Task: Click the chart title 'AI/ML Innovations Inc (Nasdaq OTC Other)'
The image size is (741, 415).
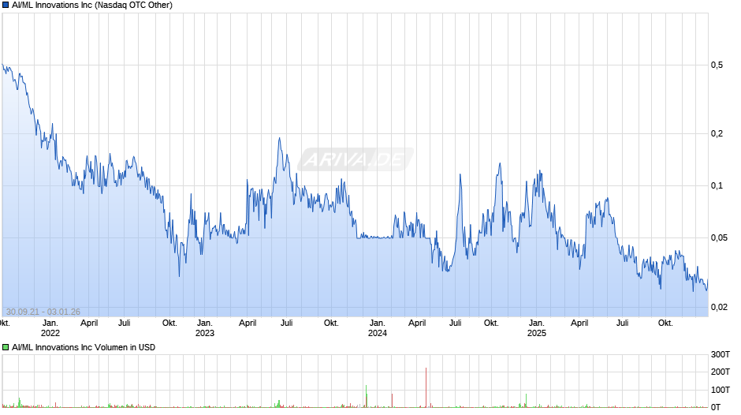Action: point(92,6)
